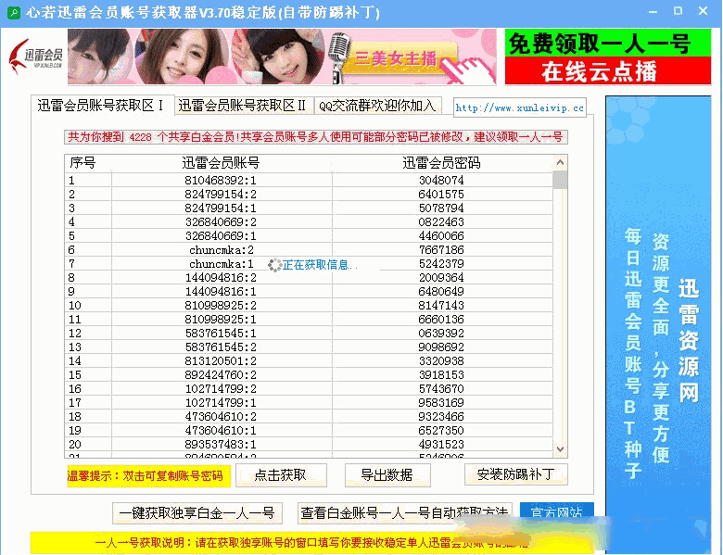Viewport: 723px width, 555px height.
Task: Click the 迅雷会员账号 column header
Action: (221, 163)
